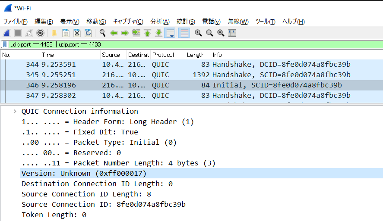The image size is (383, 221).
Task: Start capturing packets with the shark fin icon
Action: coord(7,33)
